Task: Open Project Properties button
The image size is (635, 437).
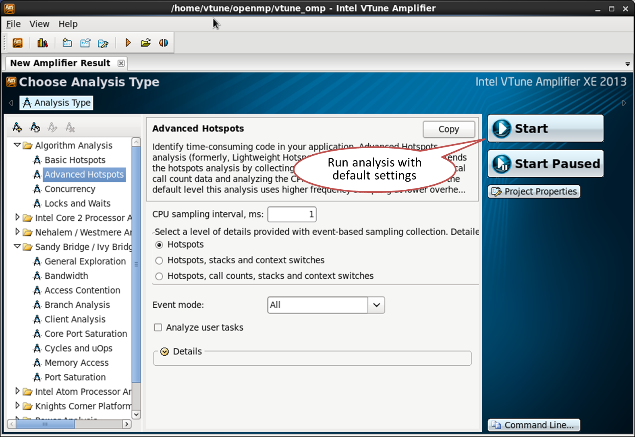Action: (x=534, y=191)
